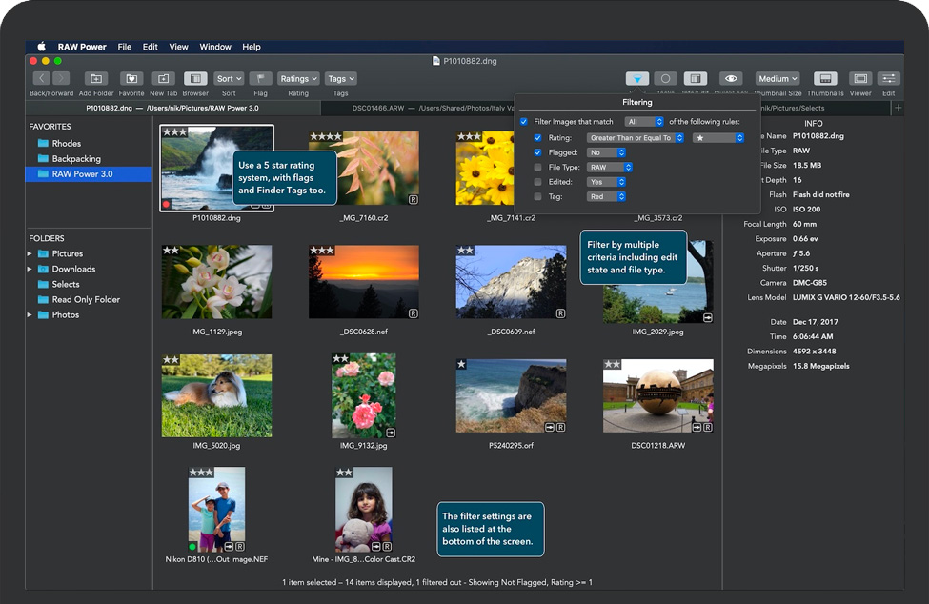Screen dimensions: 929x604
Task: Open the Medium thumbnail size dropdown
Action: [x=778, y=79]
